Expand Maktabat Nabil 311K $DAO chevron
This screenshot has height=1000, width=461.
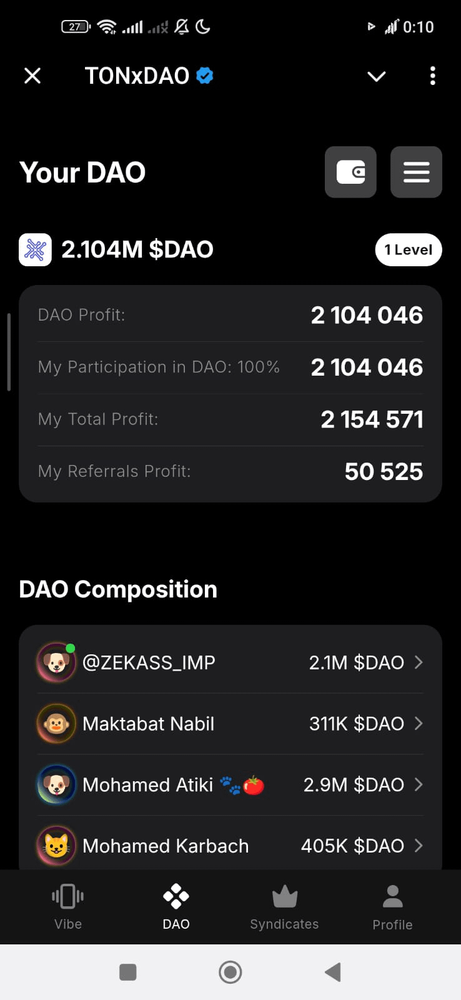point(419,724)
